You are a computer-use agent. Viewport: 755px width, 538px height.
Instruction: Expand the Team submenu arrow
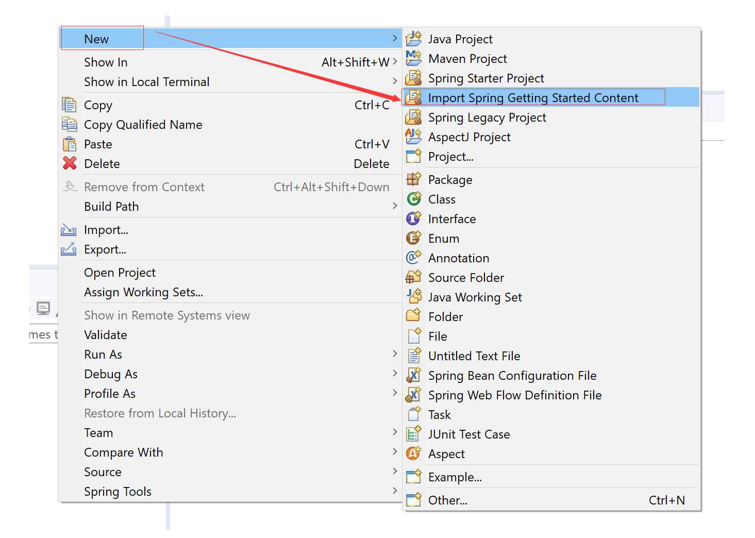395,432
